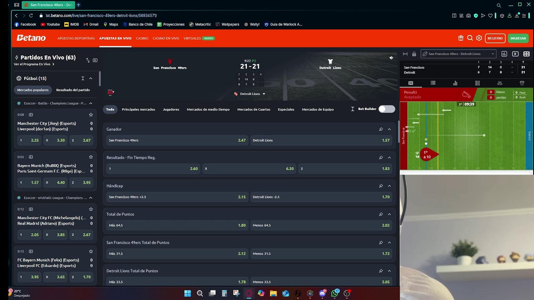The image size is (534, 300).
Task: Reload the page using browser refresh icon
Action: pos(31,15)
